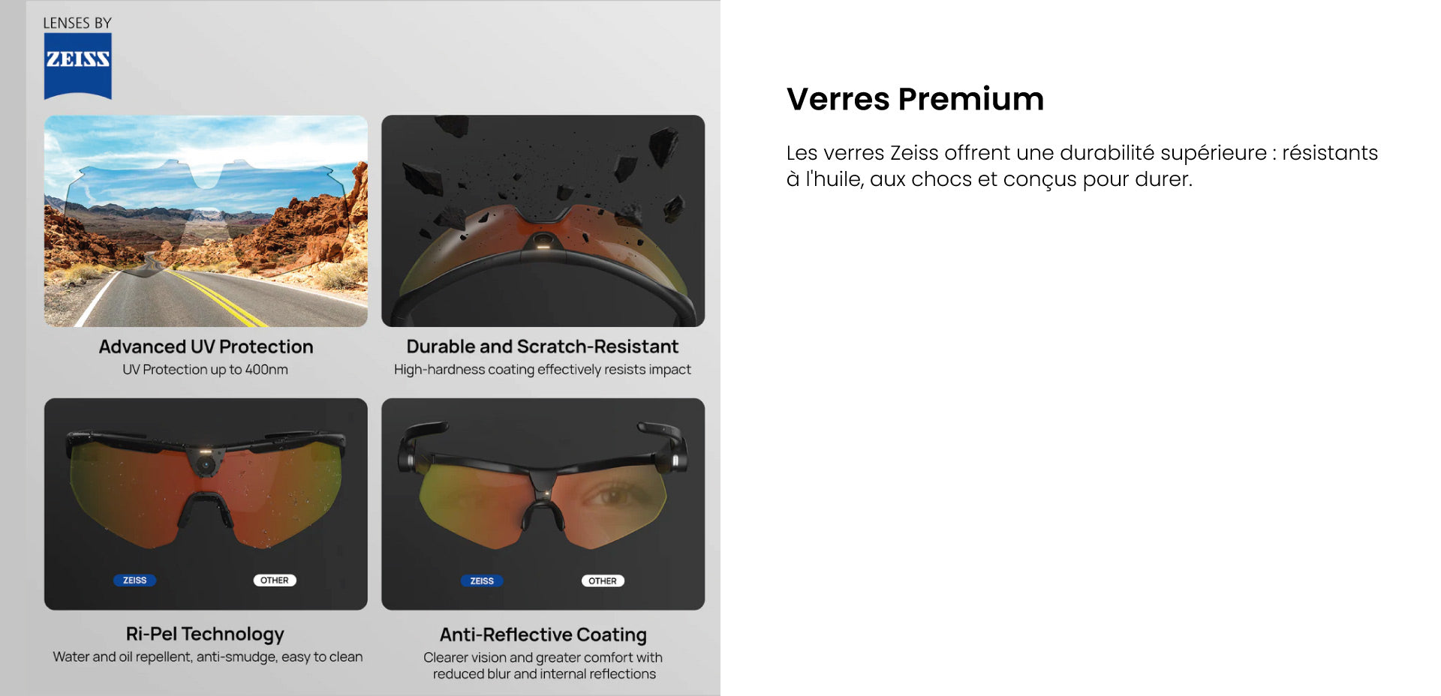Open the desert road UV protection image

(x=206, y=220)
